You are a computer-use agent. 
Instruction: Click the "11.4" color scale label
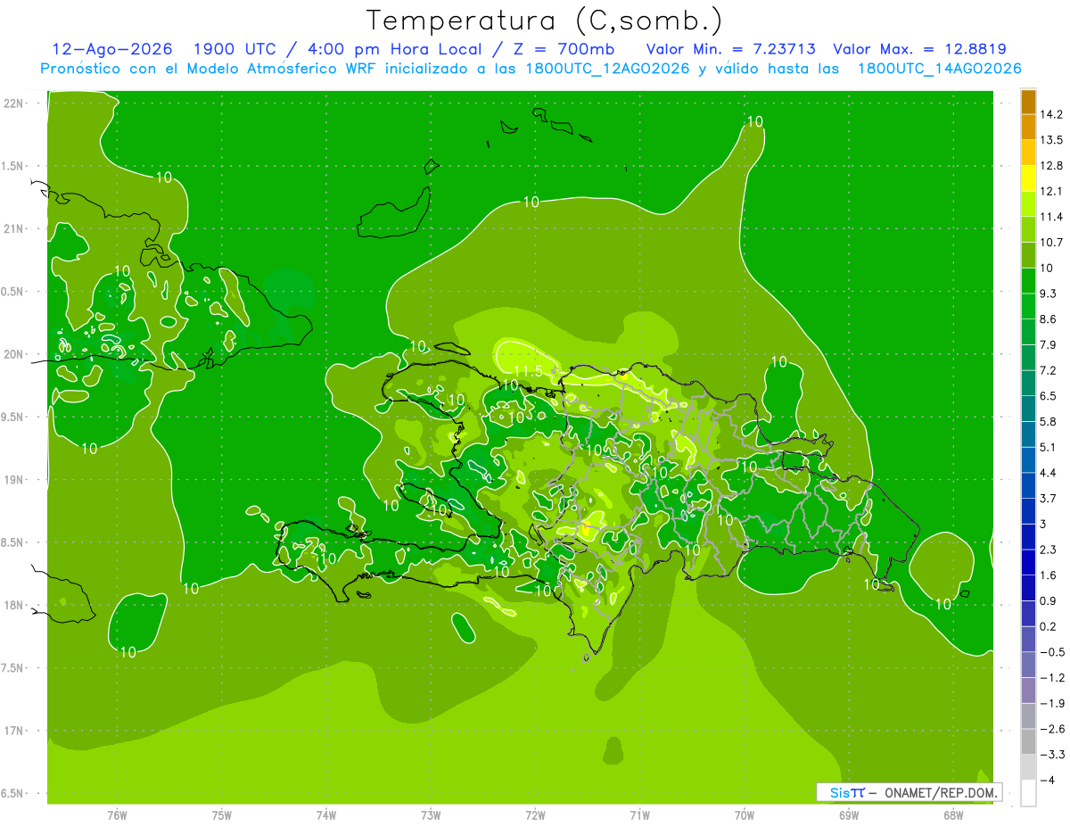point(1052,217)
